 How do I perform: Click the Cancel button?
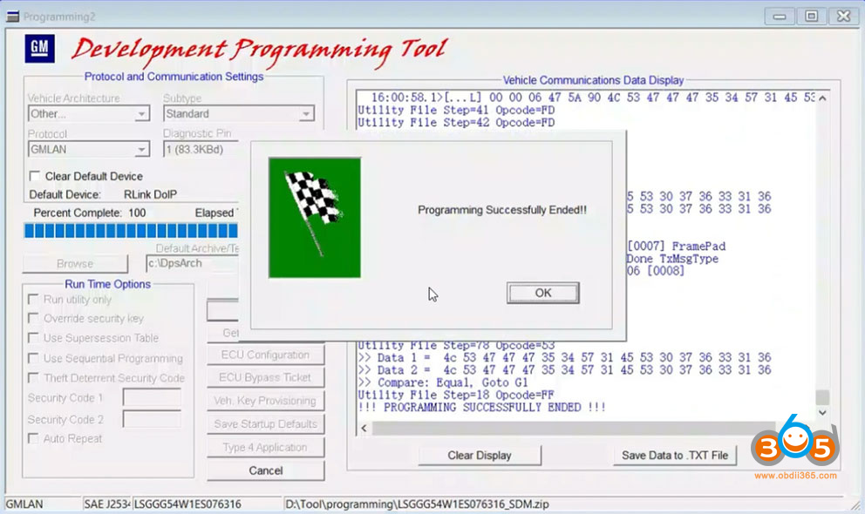(x=265, y=470)
